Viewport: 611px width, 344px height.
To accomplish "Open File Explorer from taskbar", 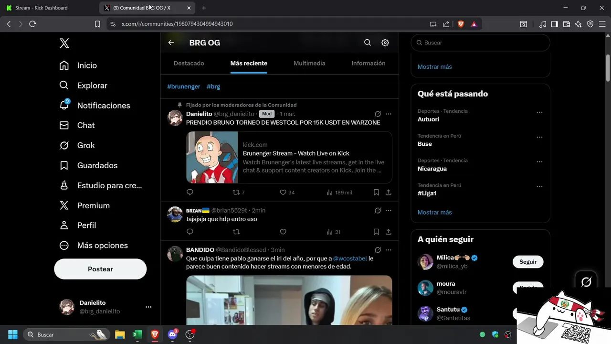I will pos(120,334).
